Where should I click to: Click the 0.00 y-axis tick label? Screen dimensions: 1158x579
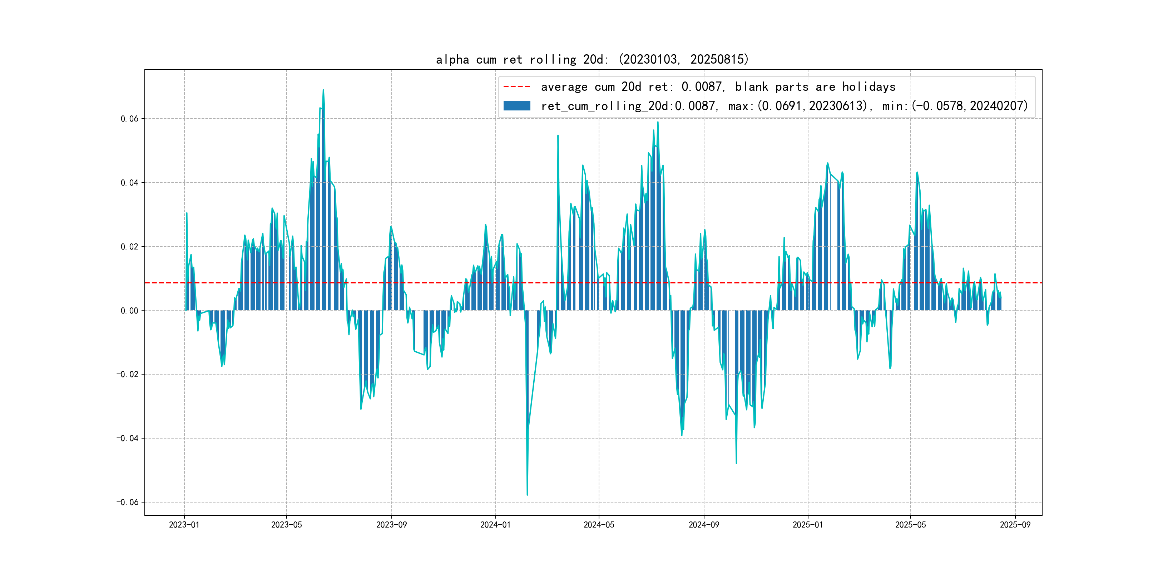coord(129,311)
